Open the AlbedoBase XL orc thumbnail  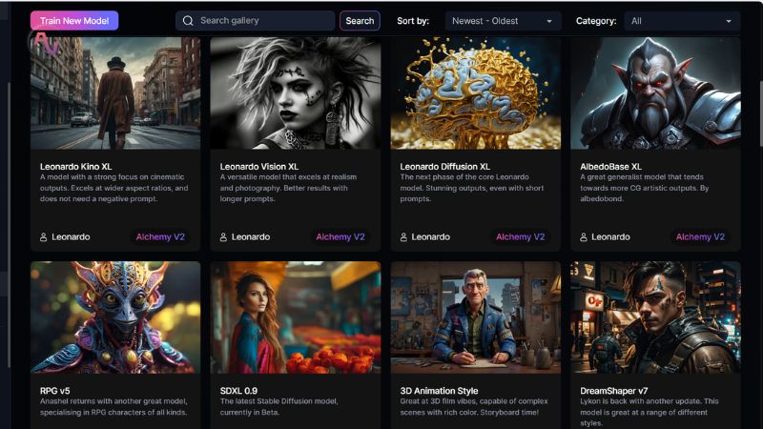click(655, 92)
